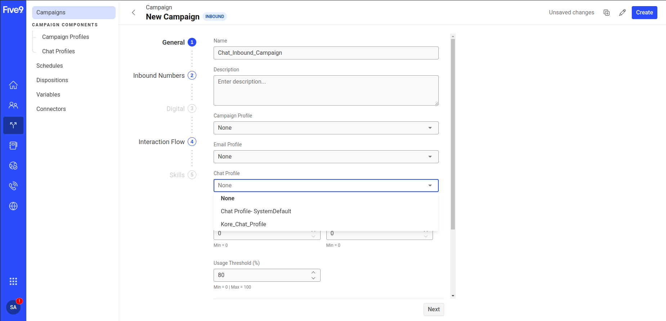Go to Inbound Numbers step
The image size is (666, 321).
tap(159, 76)
